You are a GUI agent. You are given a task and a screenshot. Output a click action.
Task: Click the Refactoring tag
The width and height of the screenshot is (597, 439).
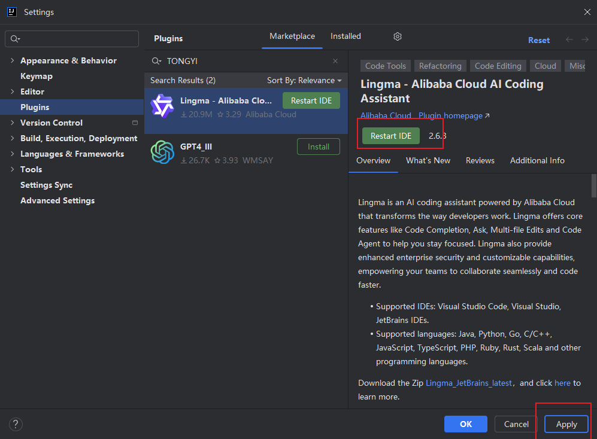tap(440, 66)
